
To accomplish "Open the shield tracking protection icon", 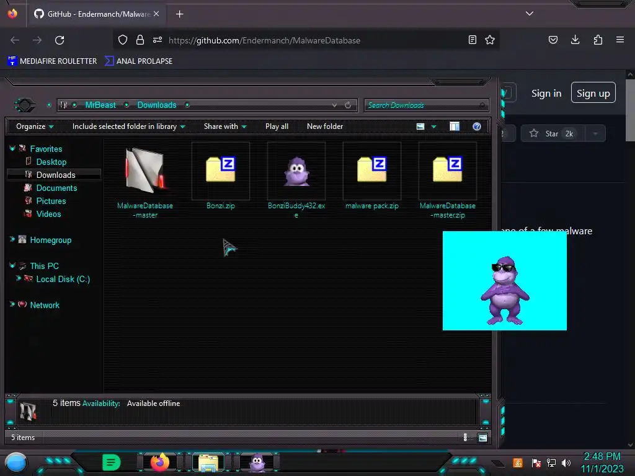I will pos(123,40).
